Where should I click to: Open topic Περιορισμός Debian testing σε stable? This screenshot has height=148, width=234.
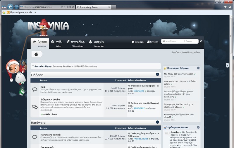[x=178, y=106]
